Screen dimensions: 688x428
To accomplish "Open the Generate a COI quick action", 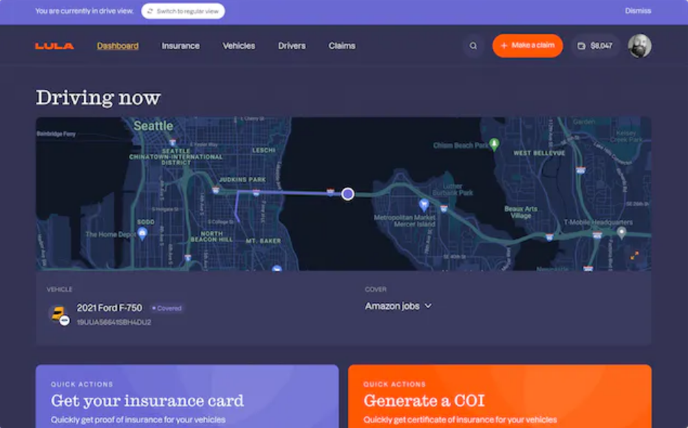I will [499, 396].
